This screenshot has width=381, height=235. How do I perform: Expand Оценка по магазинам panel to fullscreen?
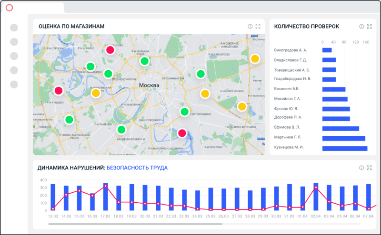pyautogui.click(x=258, y=27)
